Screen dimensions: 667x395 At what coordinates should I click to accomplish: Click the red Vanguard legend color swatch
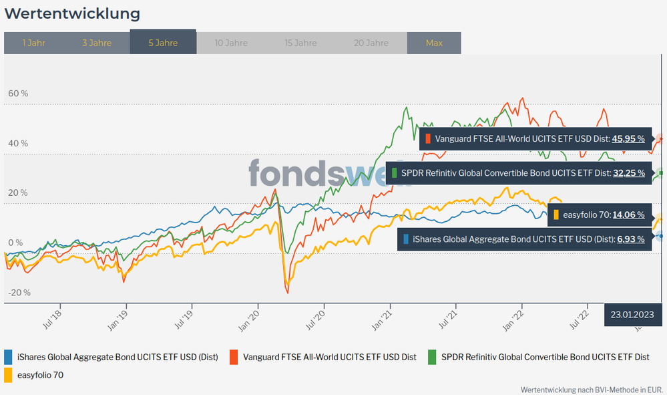[x=234, y=357]
